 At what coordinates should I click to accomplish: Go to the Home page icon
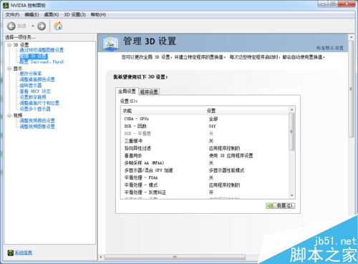[x=58, y=26]
